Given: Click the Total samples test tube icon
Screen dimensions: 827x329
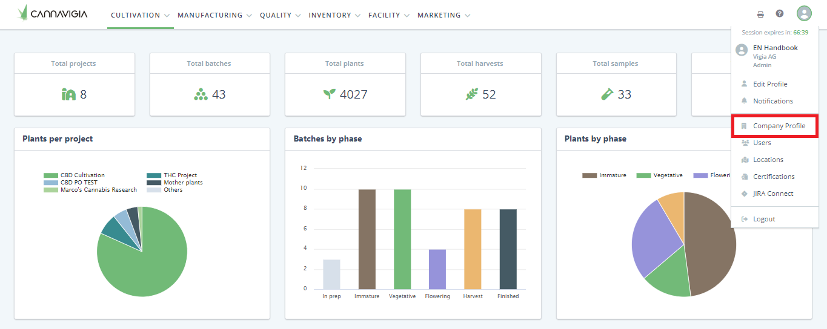Looking at the screenshot, I should (607, 94).
